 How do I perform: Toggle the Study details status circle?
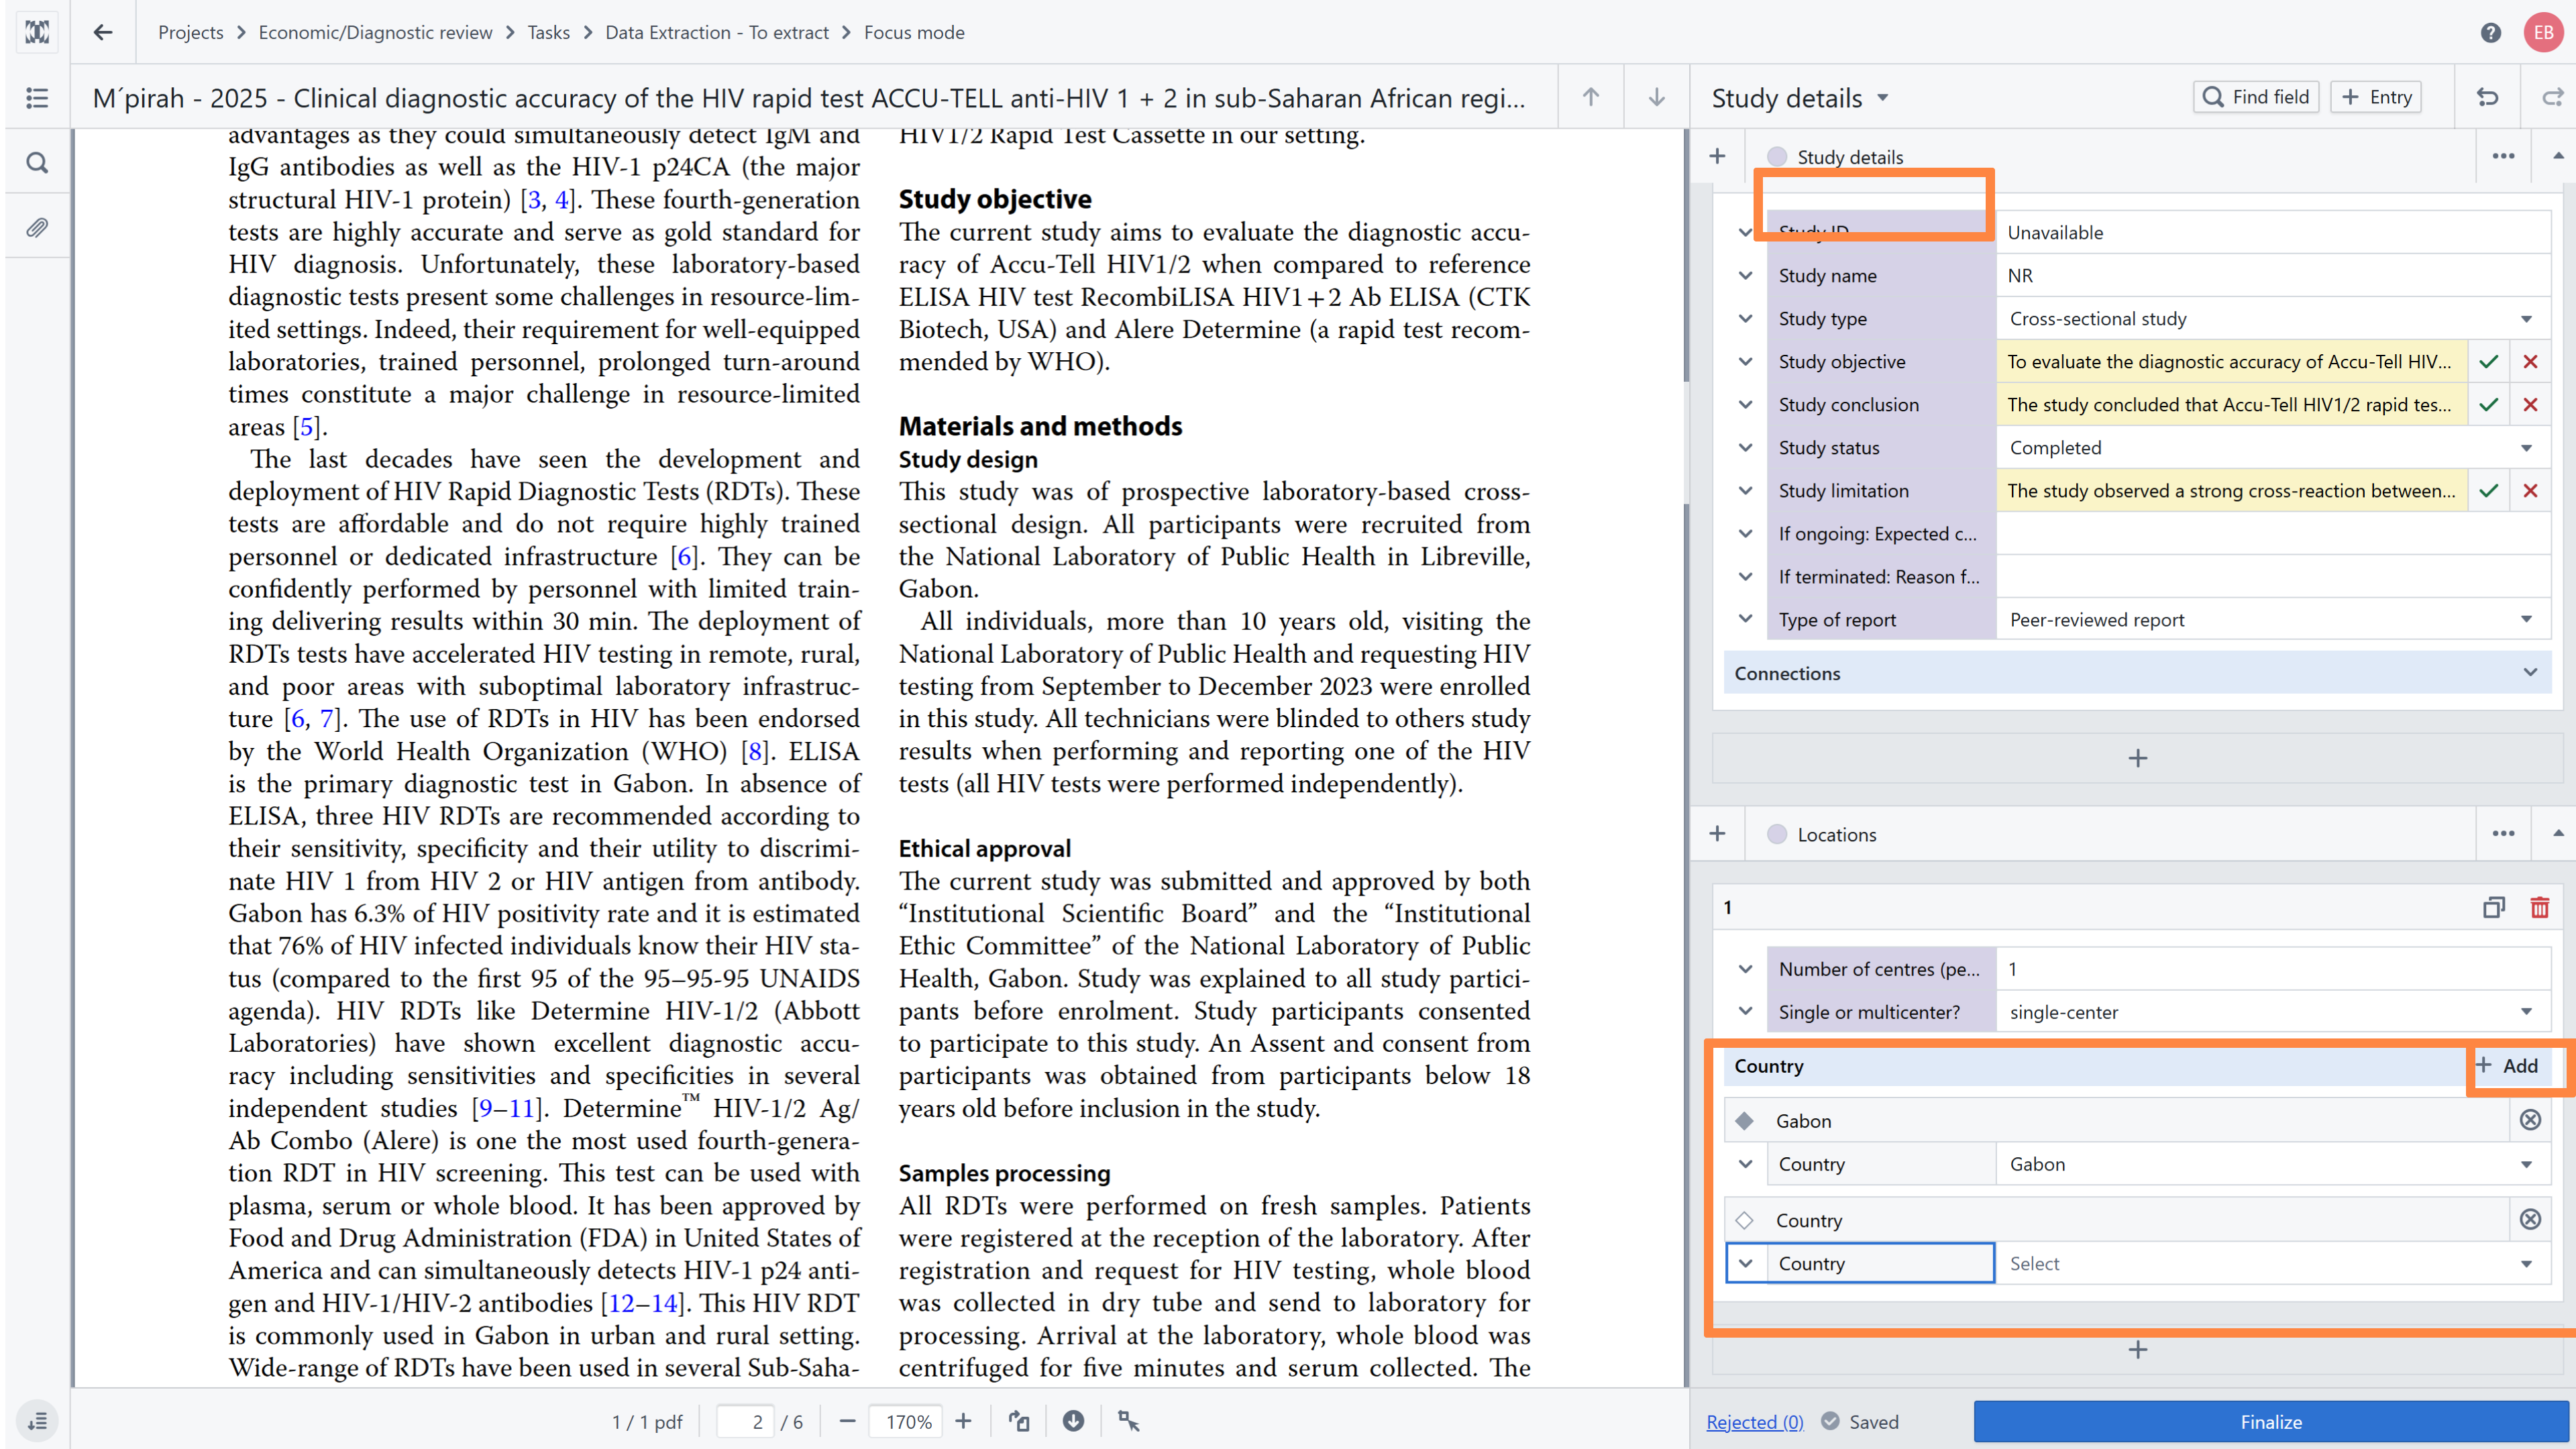[1776, 157]
